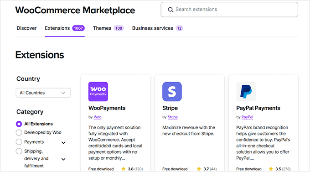Select the All Extensions radio button
Screen dimensions: 310x172
[19, 124]
